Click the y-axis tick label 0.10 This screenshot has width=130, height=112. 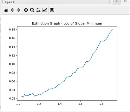point(12,64)
